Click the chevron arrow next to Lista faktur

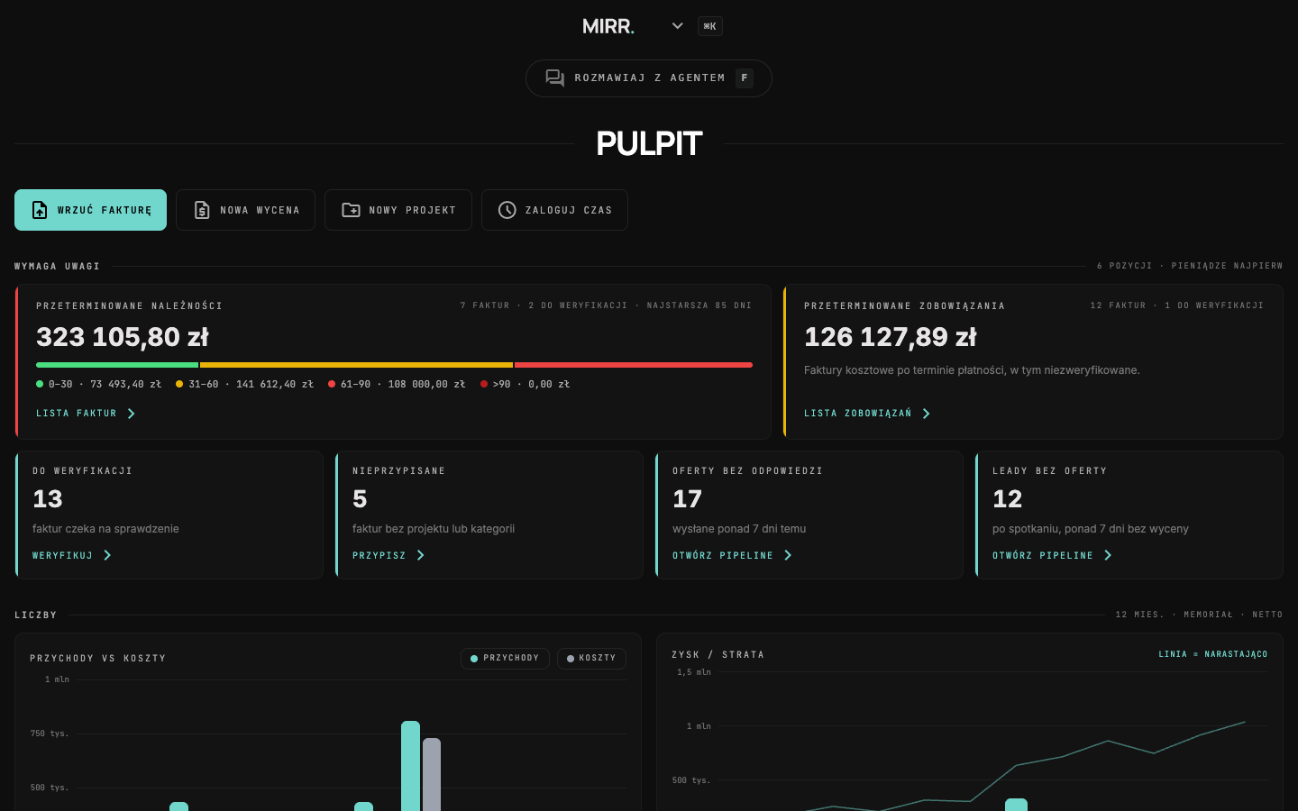coord(132,414)
